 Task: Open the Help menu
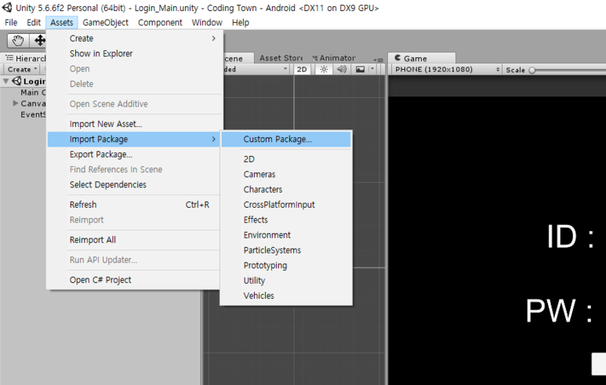pos(241,23)
